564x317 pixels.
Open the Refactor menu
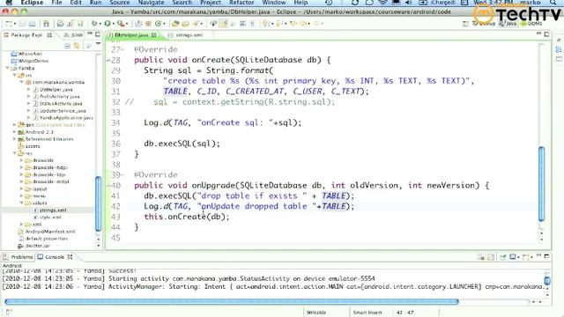[x=241, y=3]
